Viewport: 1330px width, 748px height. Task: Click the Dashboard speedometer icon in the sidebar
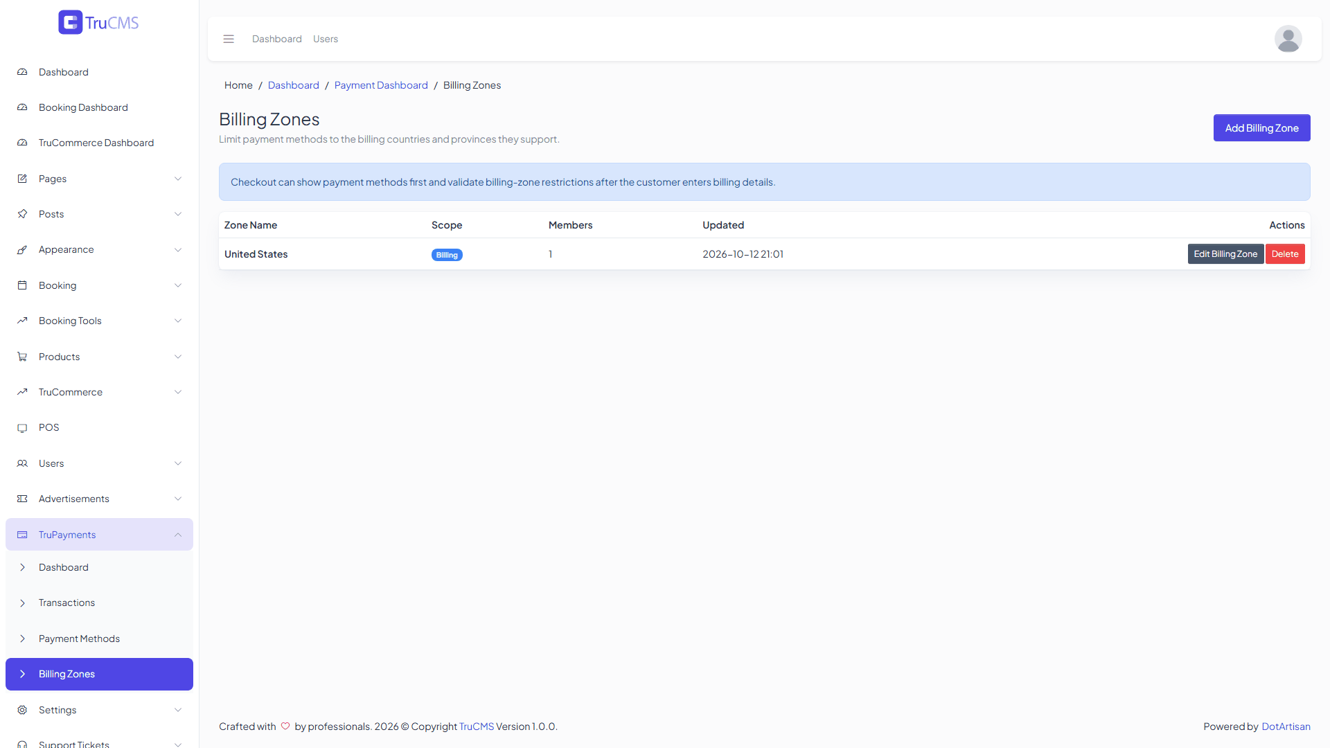coord(22,72)
